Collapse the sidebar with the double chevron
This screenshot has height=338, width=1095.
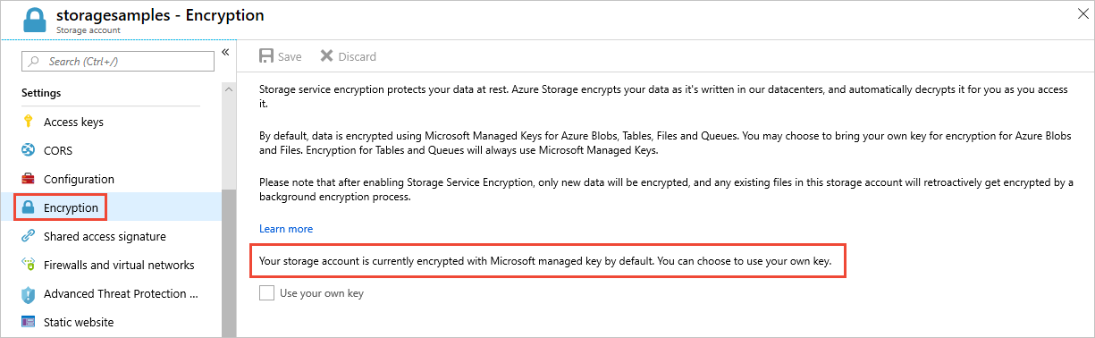point(225,53)
